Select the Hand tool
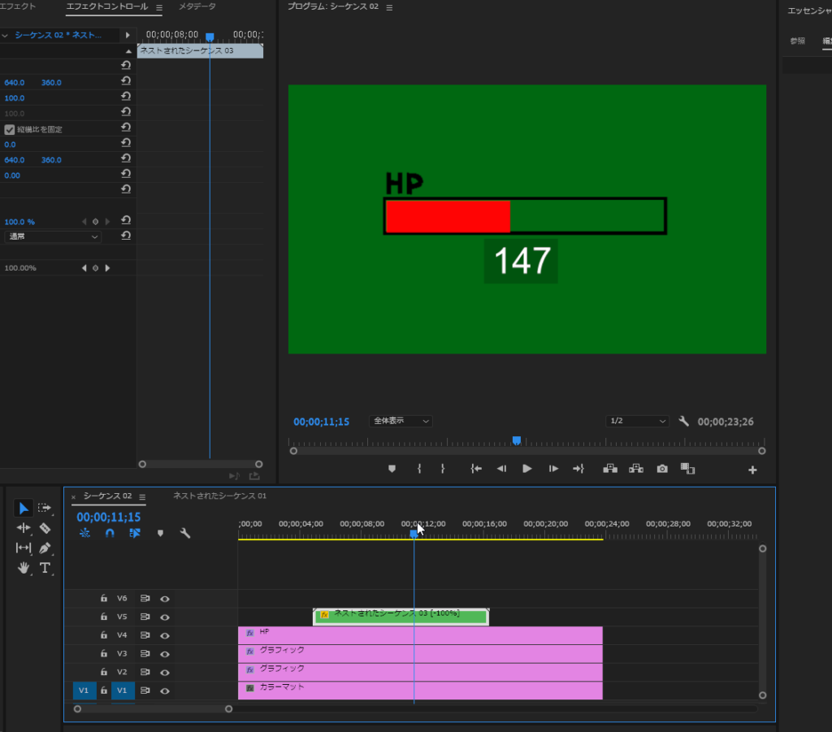 coord(24,567)
